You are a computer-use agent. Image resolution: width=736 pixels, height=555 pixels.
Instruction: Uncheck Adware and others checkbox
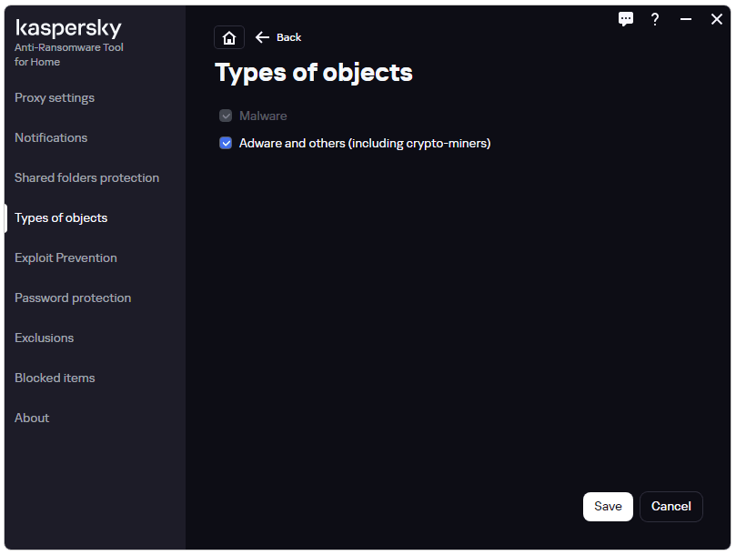[x=226, y=143]
